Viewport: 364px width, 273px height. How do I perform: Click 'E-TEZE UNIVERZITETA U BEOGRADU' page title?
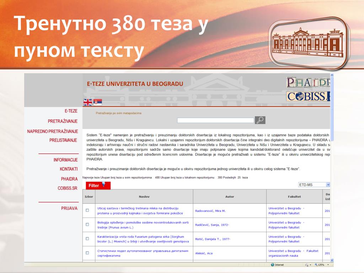(x=135, y=84)
